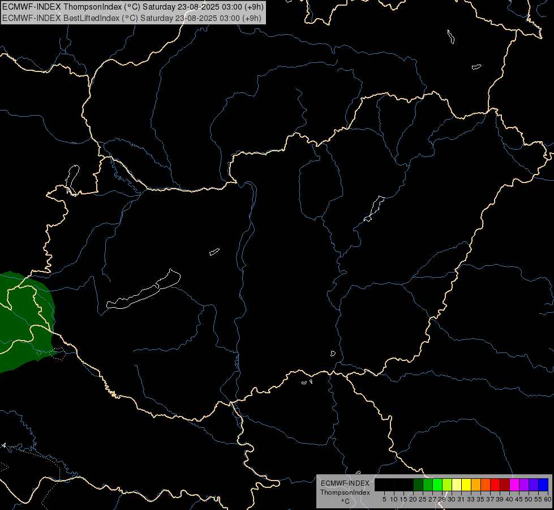This screenshot has height=510, width=554.
Task: Select the magenta 40–45 legend swatch
Action: 514,485
